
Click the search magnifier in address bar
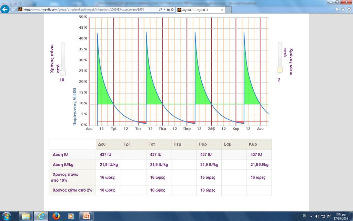coord(160,9)
